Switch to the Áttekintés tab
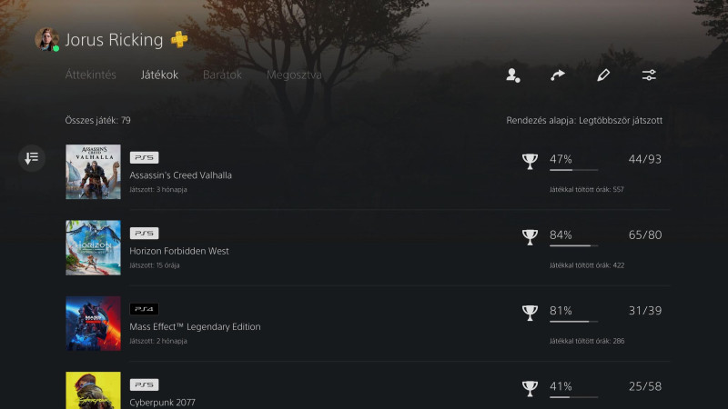 click(x=90, y=75)
